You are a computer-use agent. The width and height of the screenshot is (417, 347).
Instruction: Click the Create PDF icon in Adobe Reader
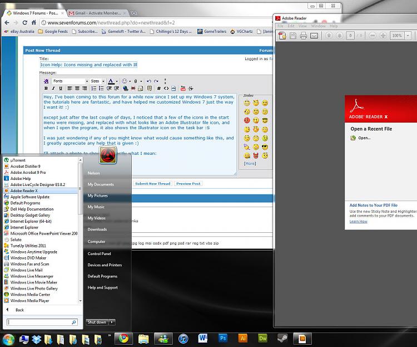click(282, 36)
